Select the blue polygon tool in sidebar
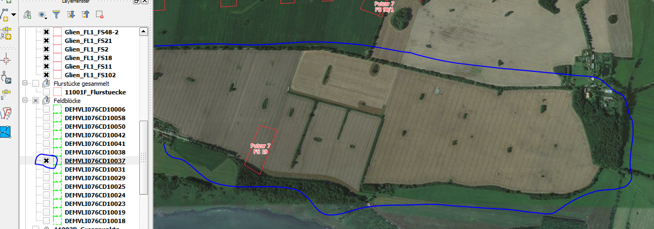Screen dimensions: 654x229 [7, 131]
